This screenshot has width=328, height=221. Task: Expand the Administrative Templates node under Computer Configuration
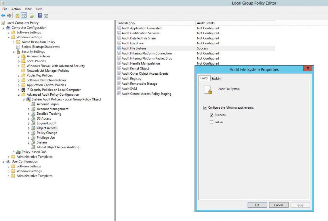click(9, 157)
